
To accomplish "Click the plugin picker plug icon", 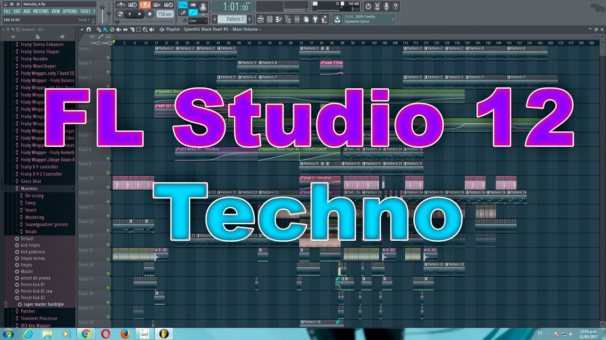I will (x=315, y=19).
